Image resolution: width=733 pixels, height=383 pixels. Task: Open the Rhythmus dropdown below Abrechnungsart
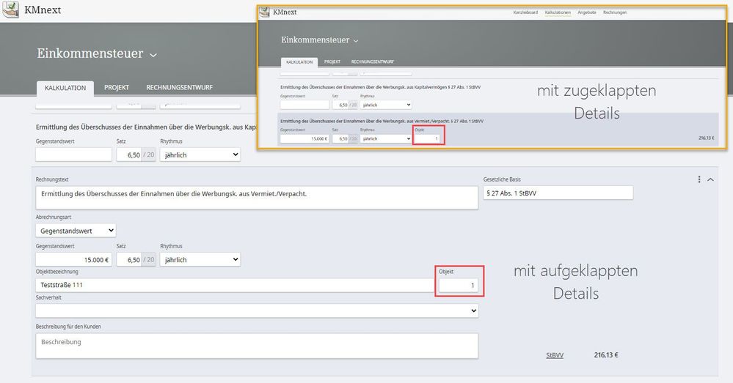200,259
